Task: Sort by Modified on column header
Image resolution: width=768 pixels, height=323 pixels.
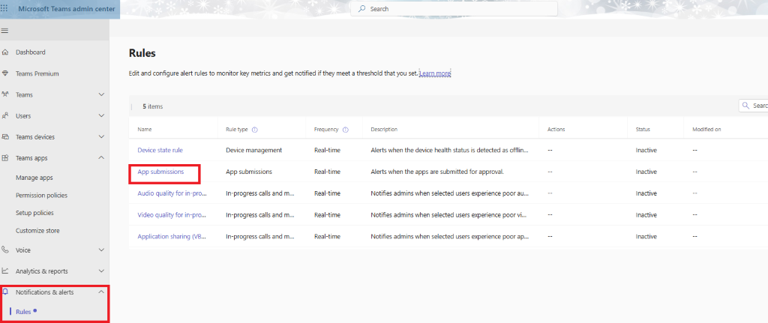Action: (706, 130)
